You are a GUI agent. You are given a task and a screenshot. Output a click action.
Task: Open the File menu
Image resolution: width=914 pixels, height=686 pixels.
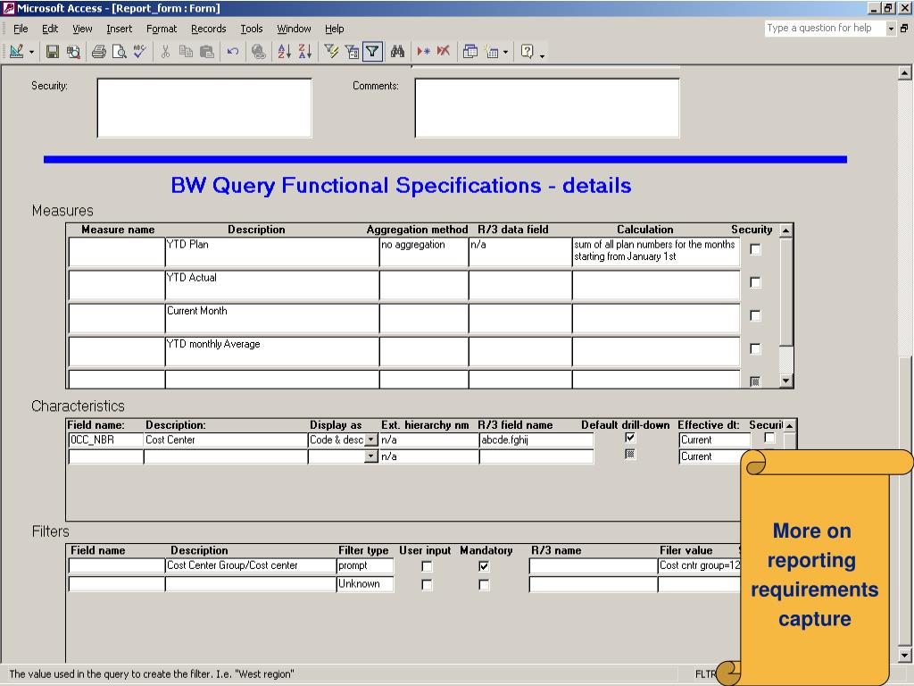[x=21, y=29]
